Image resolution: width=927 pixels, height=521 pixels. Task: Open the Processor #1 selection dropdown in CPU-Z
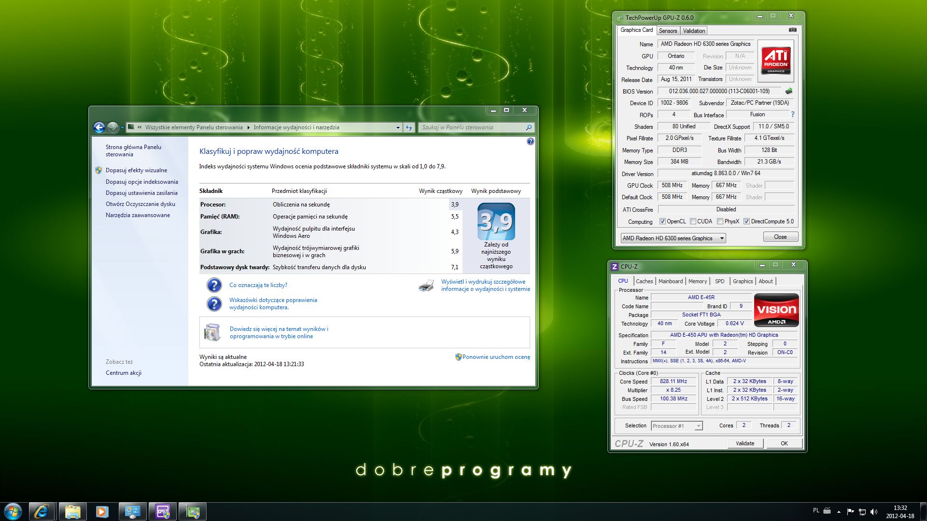[676, 426]
